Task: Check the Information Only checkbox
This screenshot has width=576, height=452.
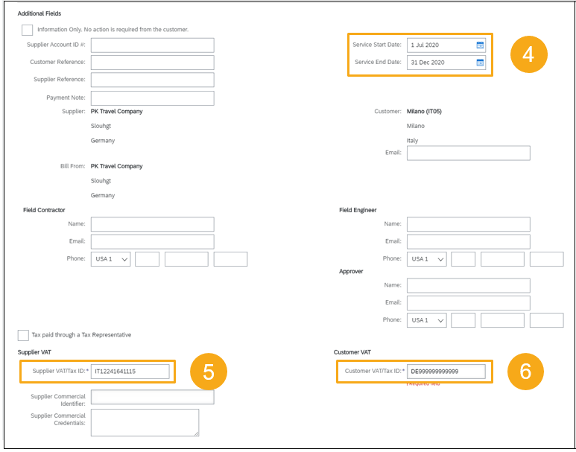Action: point(27,30)
